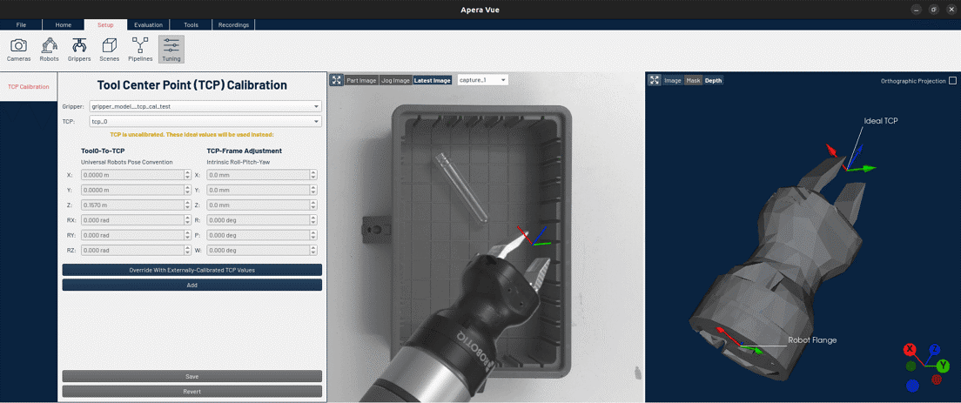Open the Recordings tab
The image size is (961, 403).
(x=232, y=24)
